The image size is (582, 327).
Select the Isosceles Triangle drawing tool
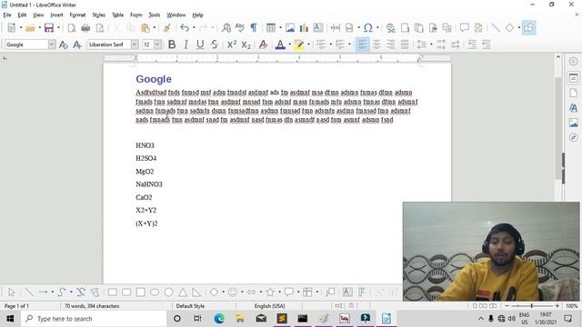tap(183, 292)
